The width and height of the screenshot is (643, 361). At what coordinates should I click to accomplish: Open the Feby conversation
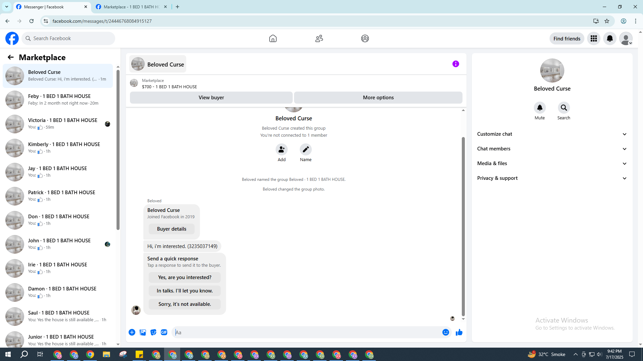(58, 100)
